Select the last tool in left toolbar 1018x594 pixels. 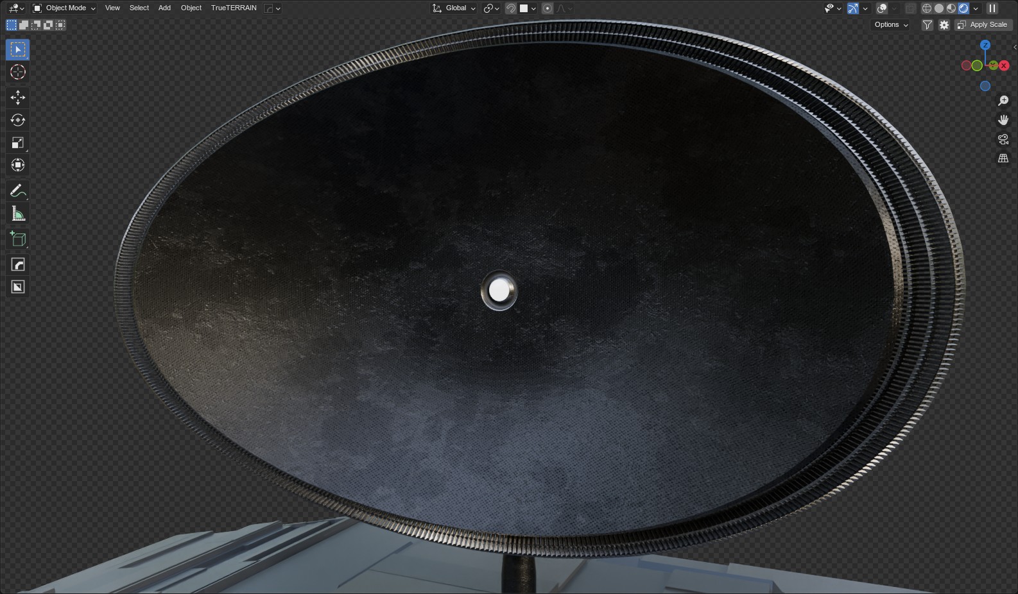click(18, 287)
